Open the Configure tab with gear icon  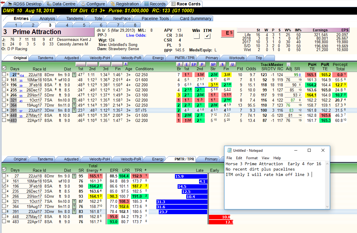[x=93, y=4]
